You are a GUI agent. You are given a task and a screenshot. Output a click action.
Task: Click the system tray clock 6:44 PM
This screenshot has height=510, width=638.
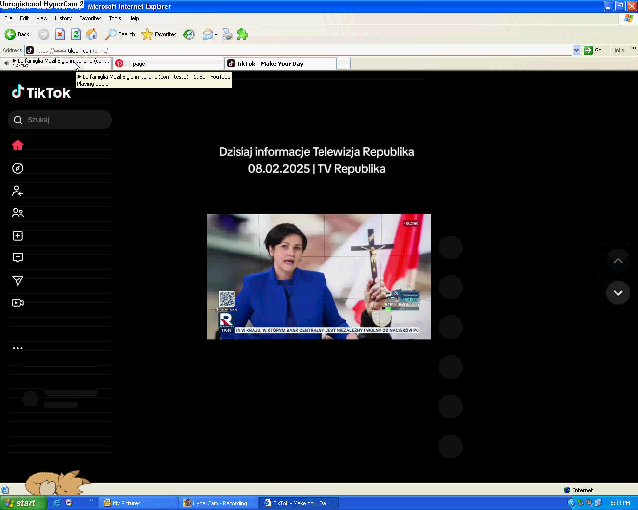pos(620,503)
